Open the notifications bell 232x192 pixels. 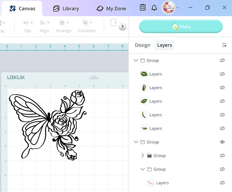154,8
